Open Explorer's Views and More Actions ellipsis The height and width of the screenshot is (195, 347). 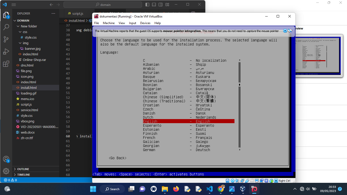tap(53, 13)
